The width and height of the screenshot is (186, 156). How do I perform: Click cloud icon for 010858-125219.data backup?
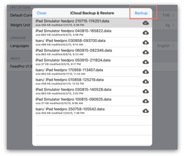pos(146,81)
